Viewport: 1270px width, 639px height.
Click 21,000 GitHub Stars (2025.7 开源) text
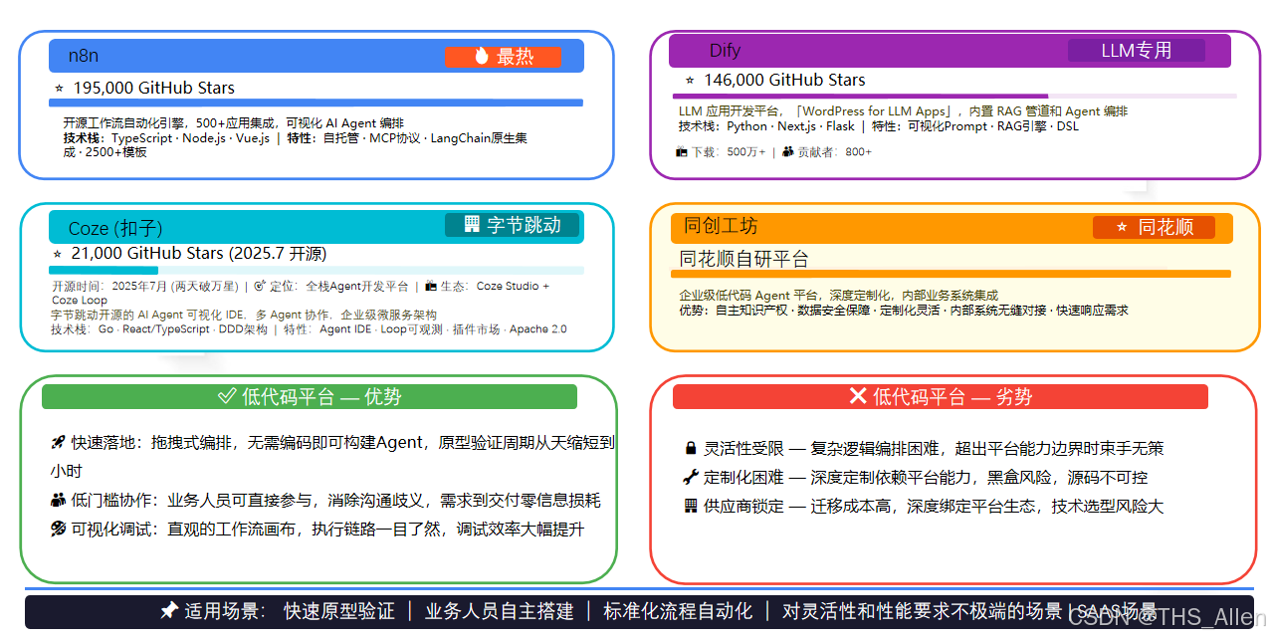click(x=199, y=254)
